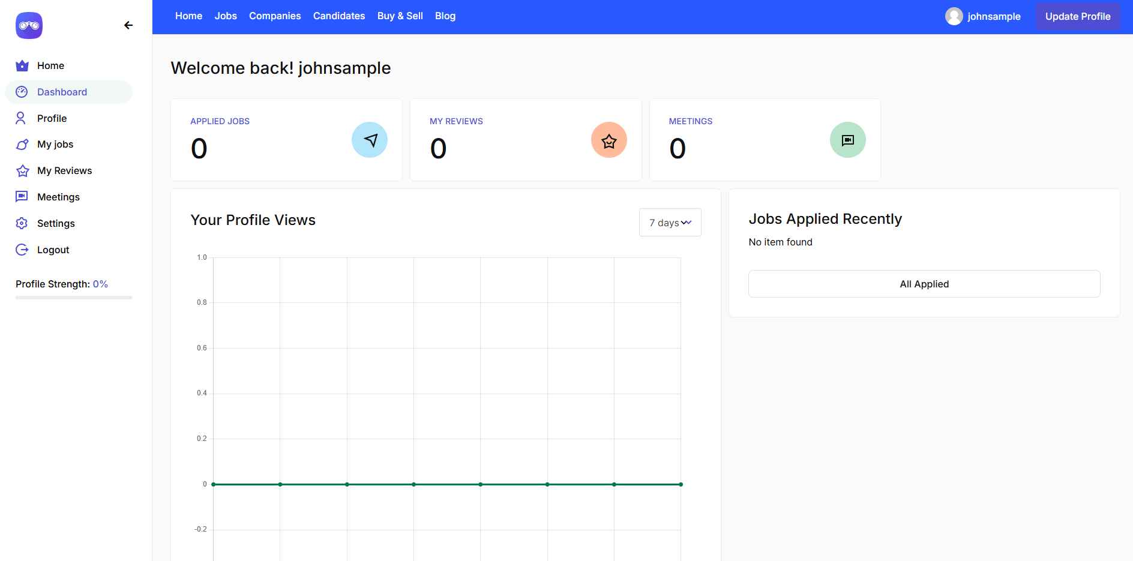Collapse sidebar with the back arrow
This screenshot has width=1133, height=561.
tap(128, 25)
